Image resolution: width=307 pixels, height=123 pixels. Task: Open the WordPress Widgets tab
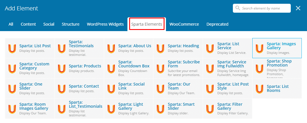click(105, 24)
